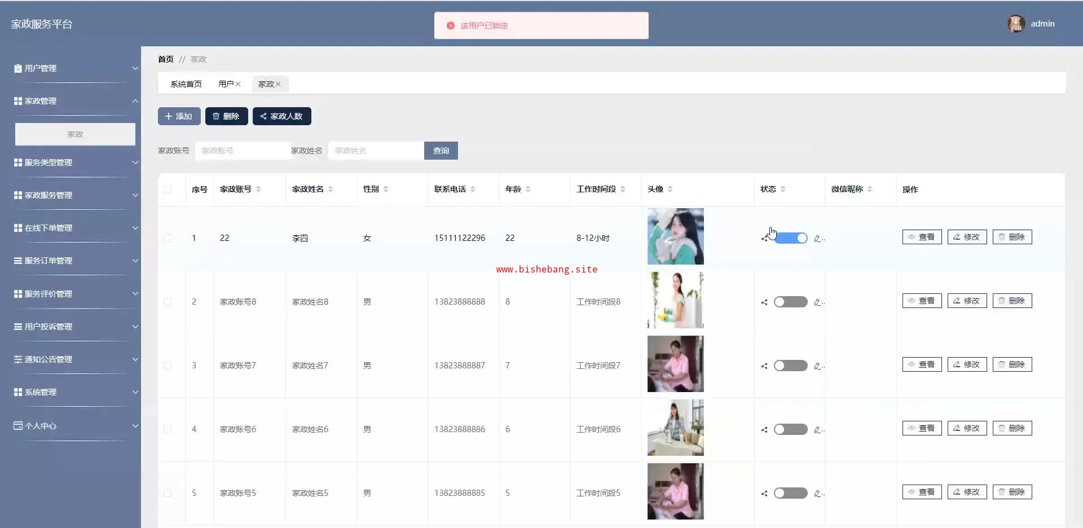The height and width of the screenshot is (528, 1083).
Task: Expand the 用户管理 sidebar menu
Action: coord(76,68)
